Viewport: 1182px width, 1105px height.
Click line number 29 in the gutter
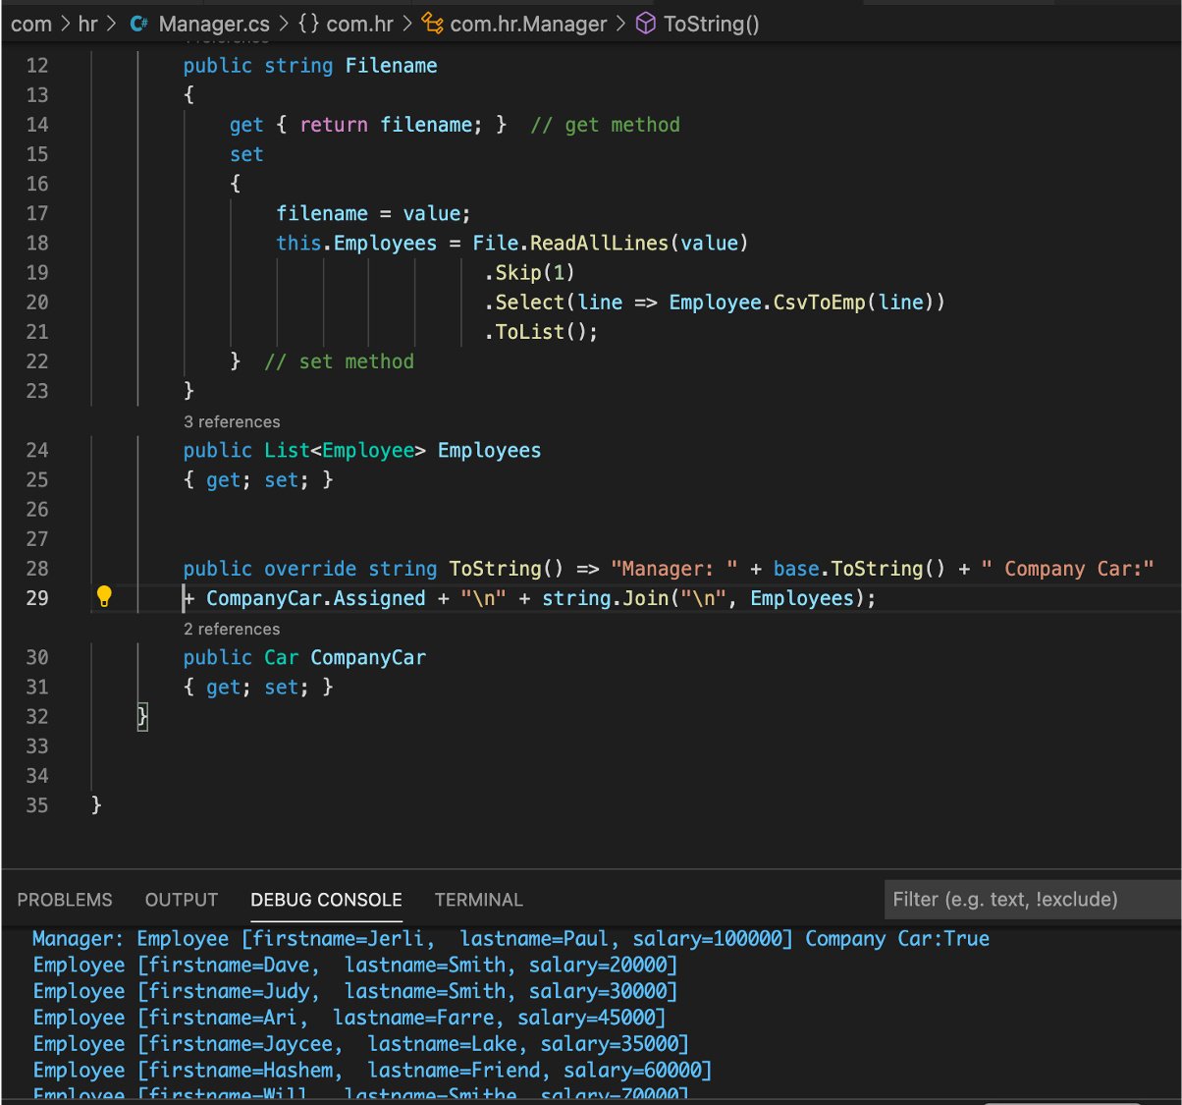(37, 598)
